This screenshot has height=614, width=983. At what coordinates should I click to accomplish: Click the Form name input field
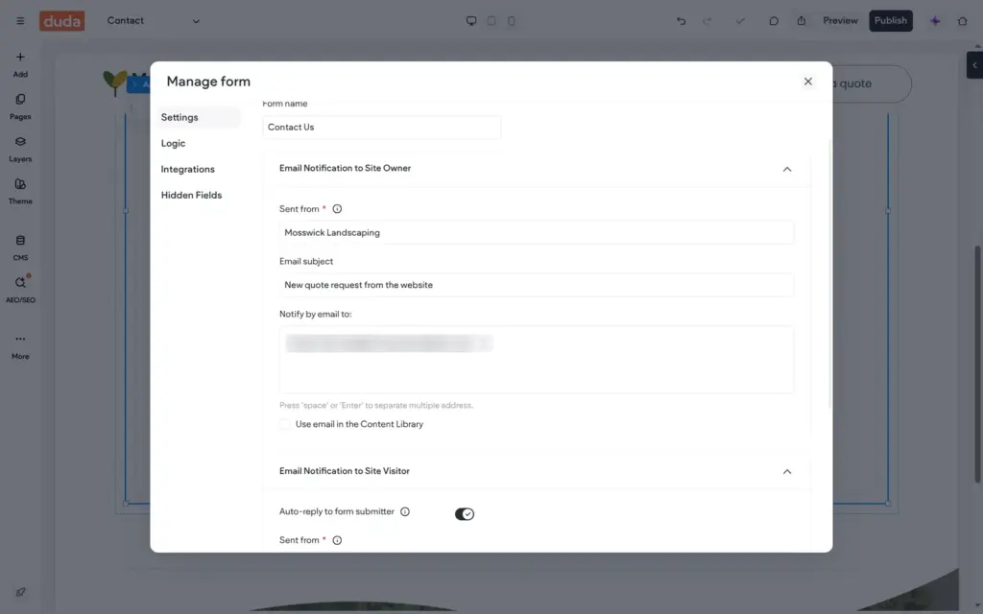(x=382, y=128)
